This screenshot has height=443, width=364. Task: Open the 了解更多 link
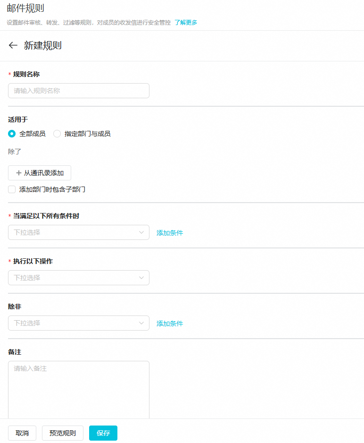tap(186, 22)
